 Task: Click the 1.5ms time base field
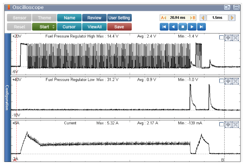pyautogui.click(x=217, y=18)
